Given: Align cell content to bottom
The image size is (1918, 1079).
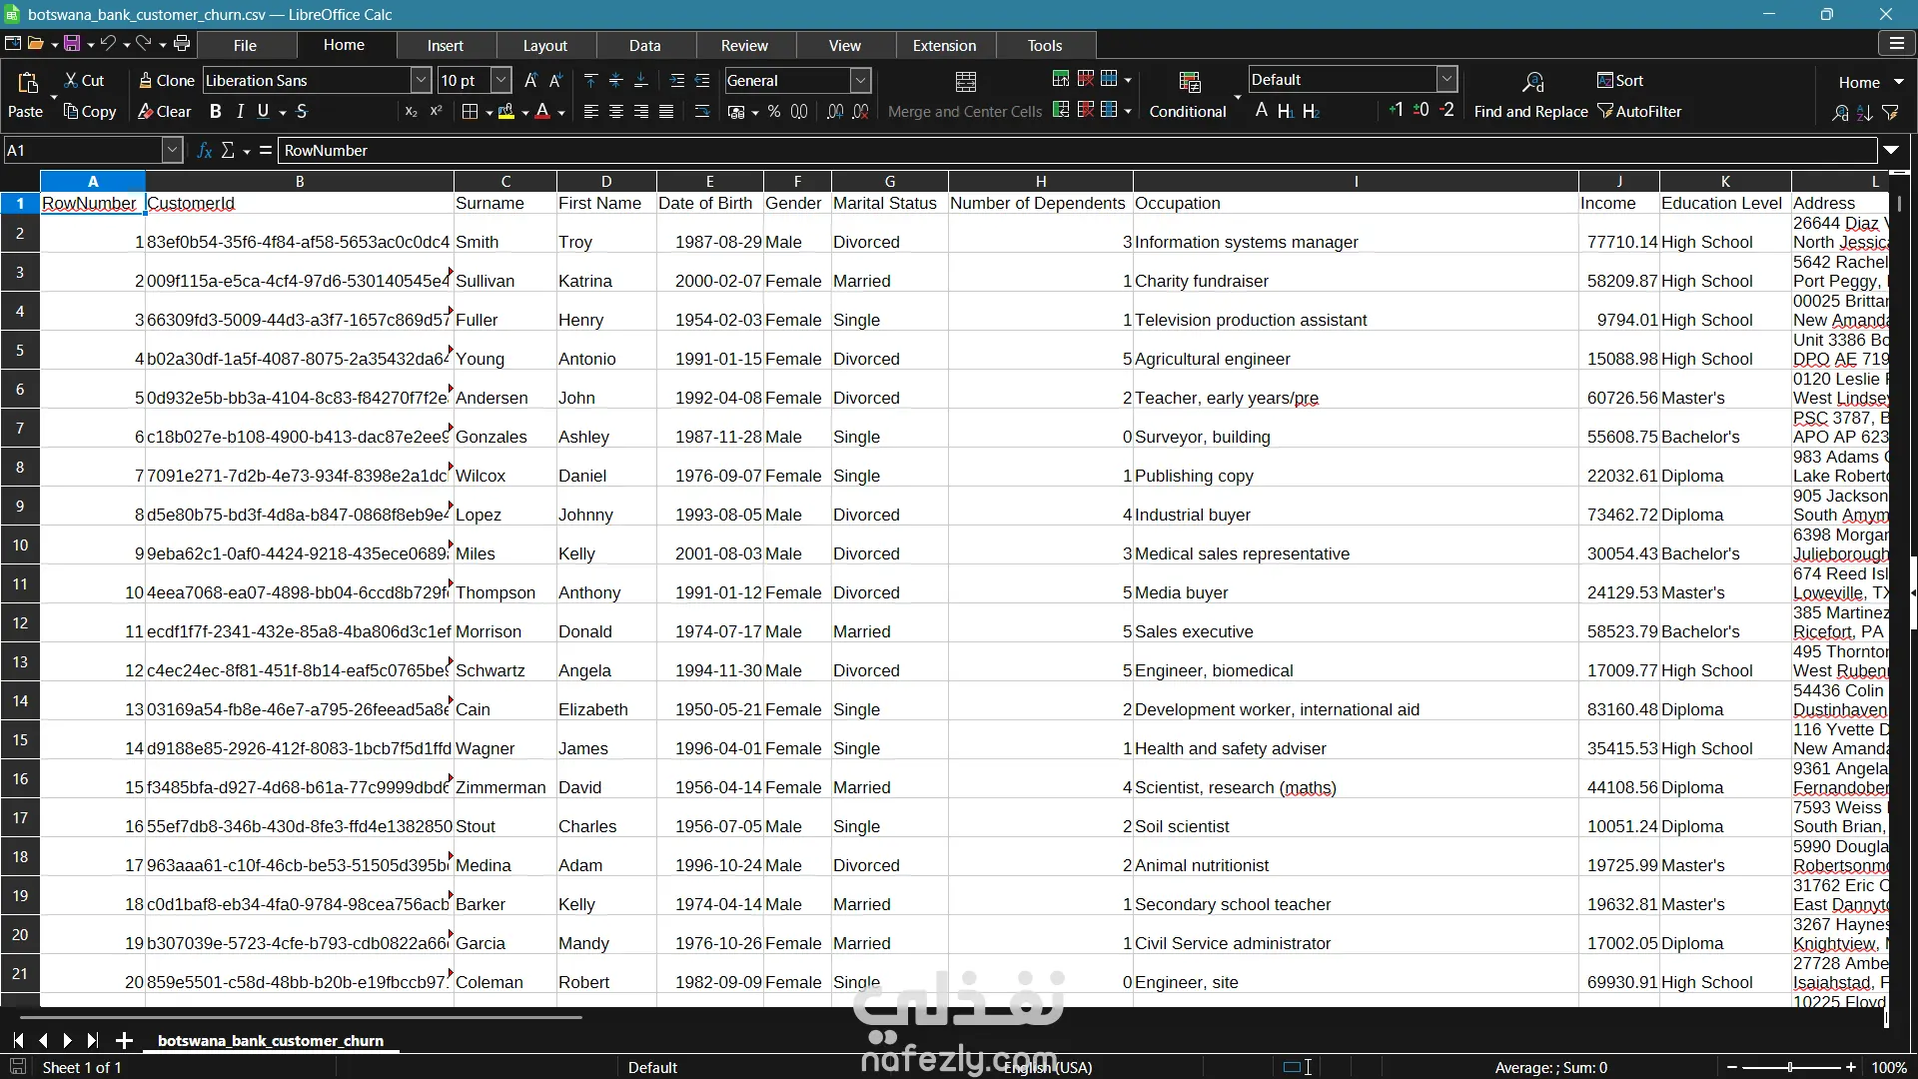Looking at the screenshot, I should tap(641, 81).
